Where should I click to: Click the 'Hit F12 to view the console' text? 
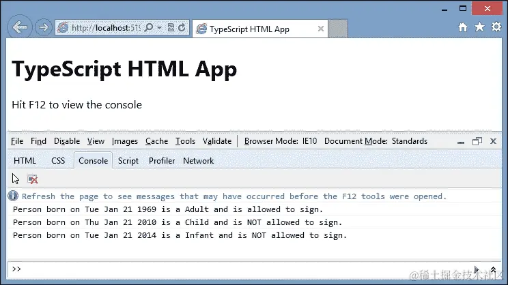76,105
